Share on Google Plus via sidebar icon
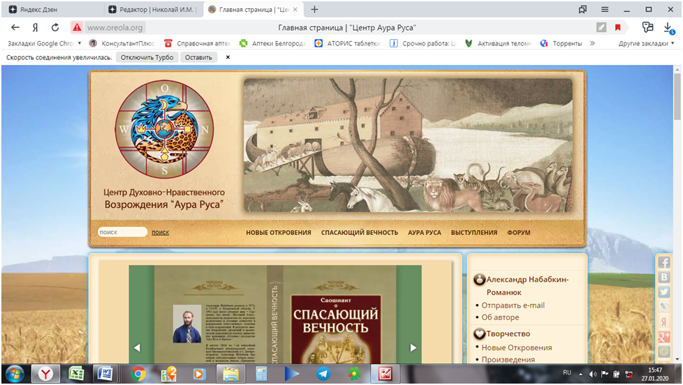This screenshot has width=683, height=385. pyautogui.click(x=664, y=336)
